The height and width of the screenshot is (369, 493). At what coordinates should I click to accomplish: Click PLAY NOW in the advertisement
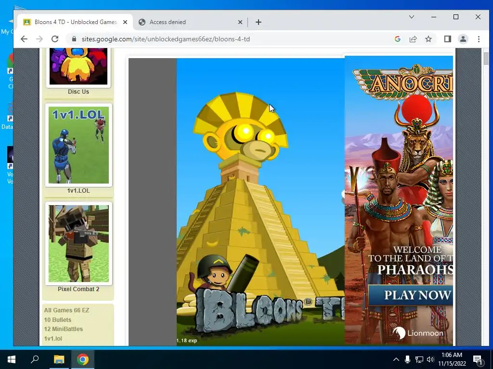pos(411,295)
